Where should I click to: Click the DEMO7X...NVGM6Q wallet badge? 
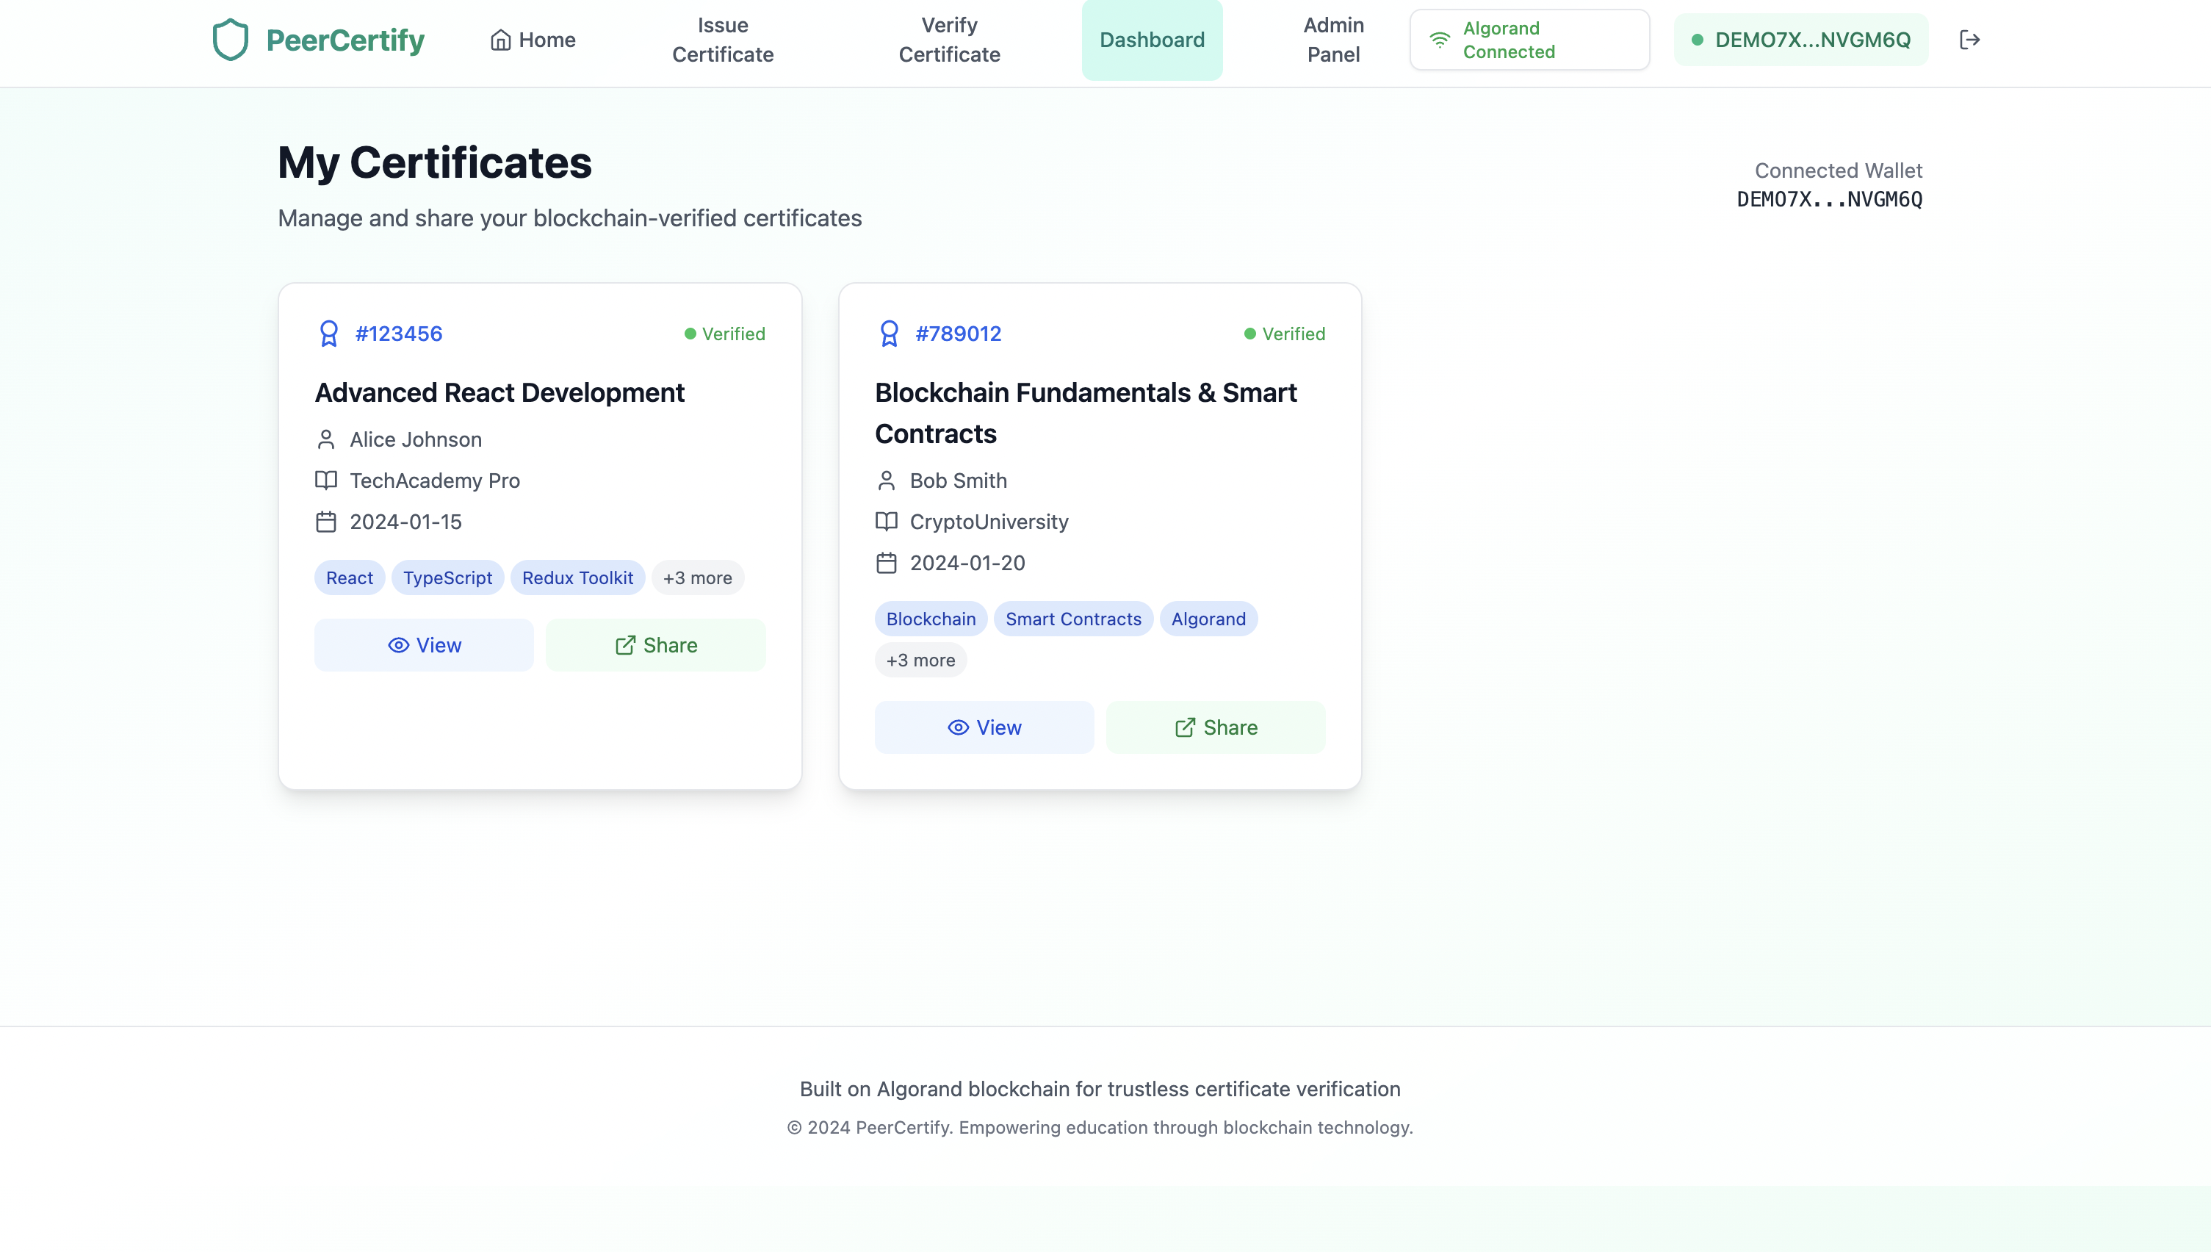pos(1801,40)
